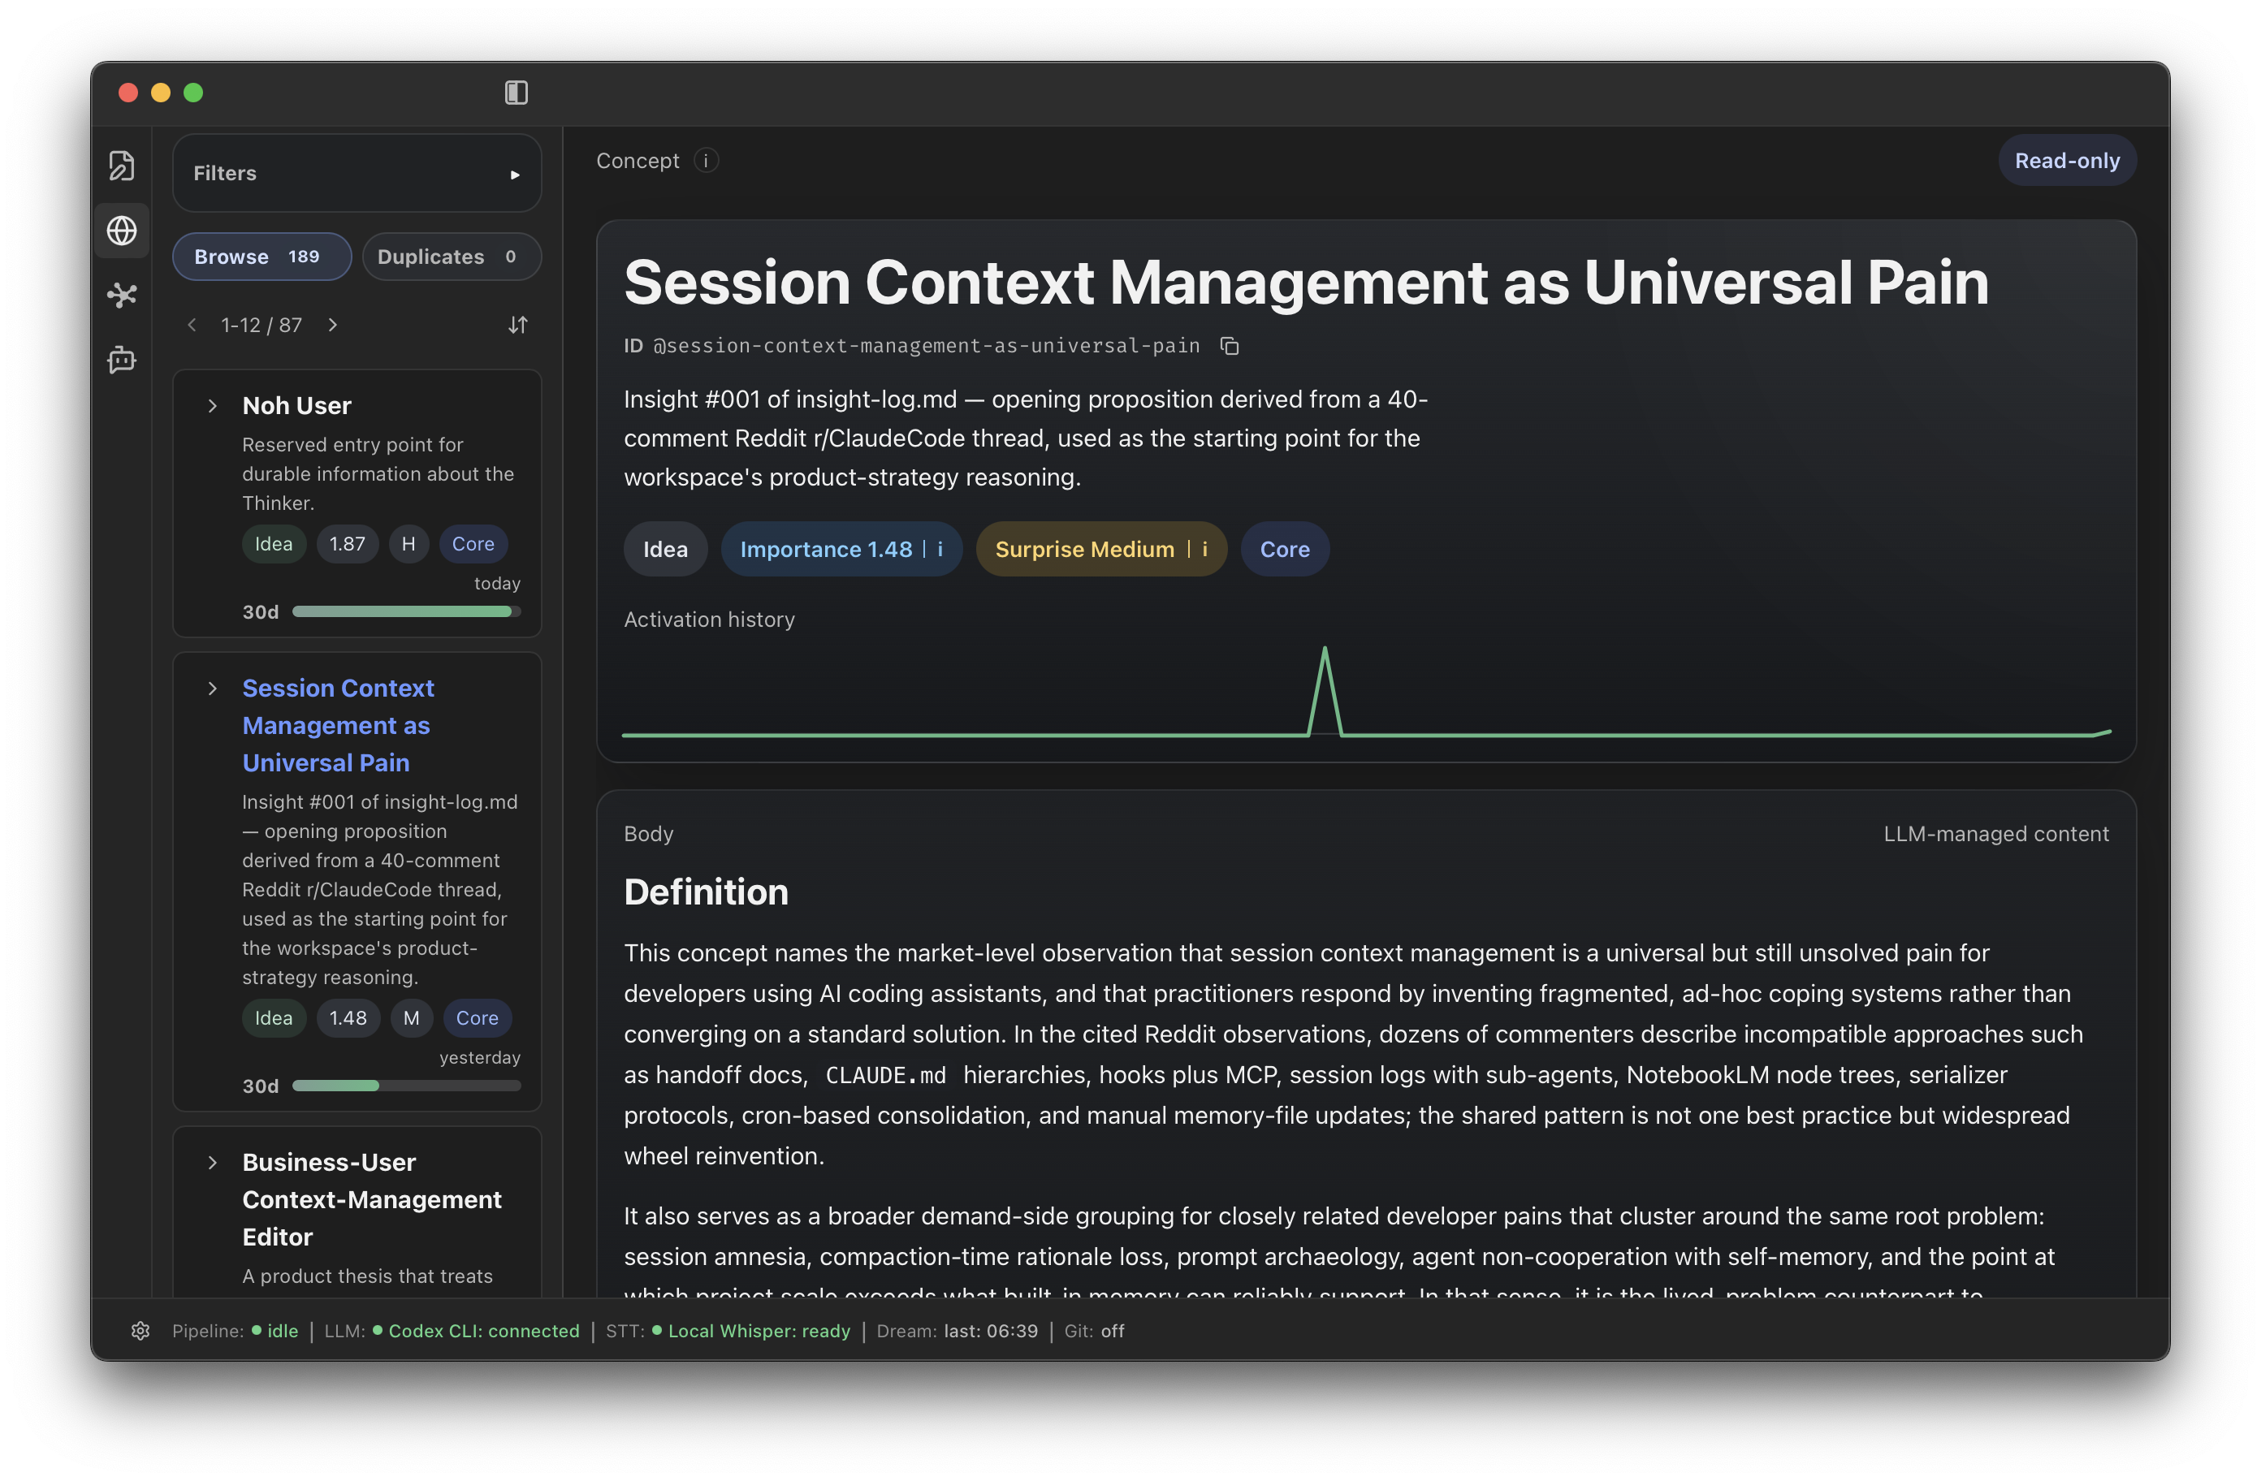The height and width of the screenshot is (1481, 2261).
Task: Toggle the Read-only mode badge
Action: 2066,161
